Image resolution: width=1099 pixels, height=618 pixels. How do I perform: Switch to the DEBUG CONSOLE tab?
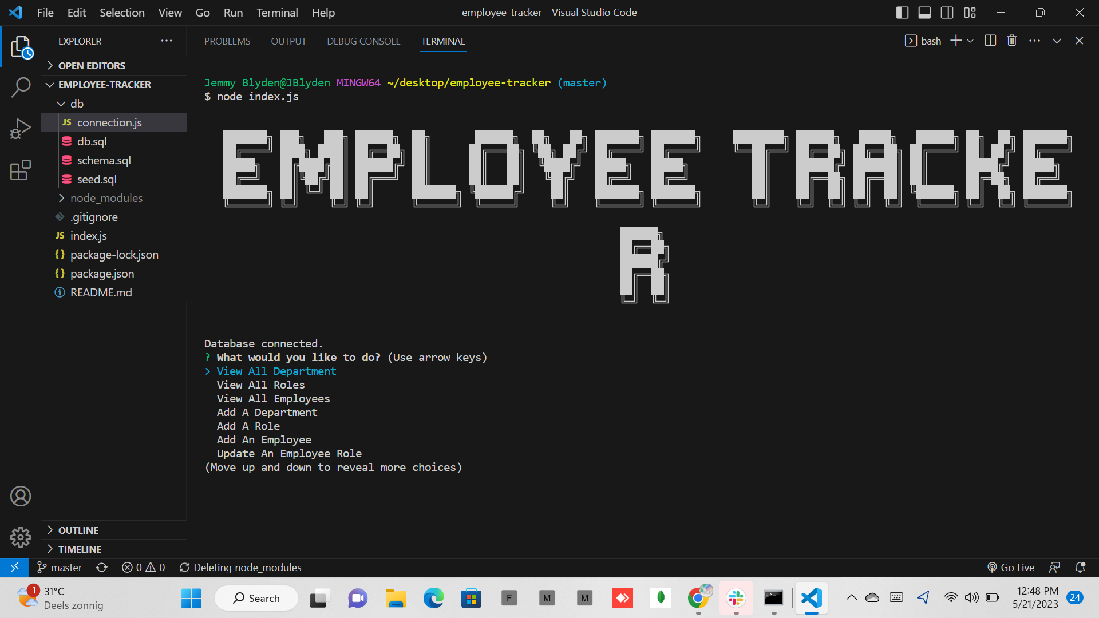pos(363,41)
